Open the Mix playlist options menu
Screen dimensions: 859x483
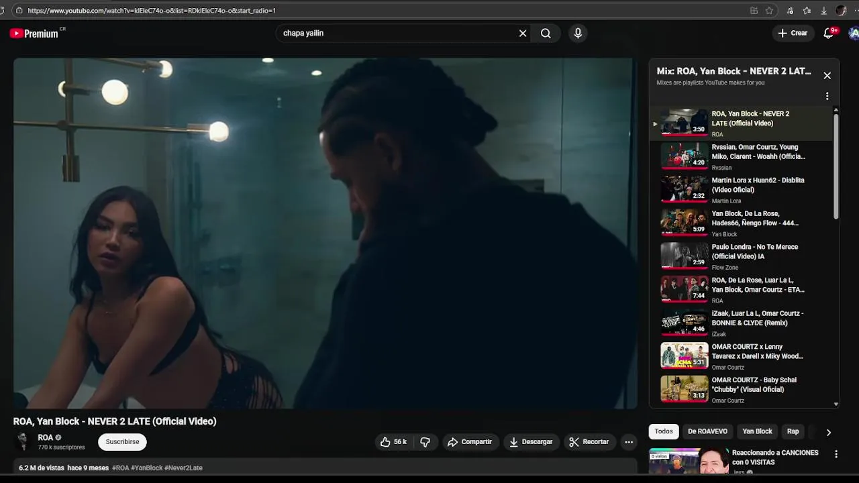pos(827,96)
